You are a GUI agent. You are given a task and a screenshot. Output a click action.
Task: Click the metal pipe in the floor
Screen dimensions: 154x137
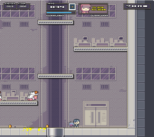click(55, 132)
